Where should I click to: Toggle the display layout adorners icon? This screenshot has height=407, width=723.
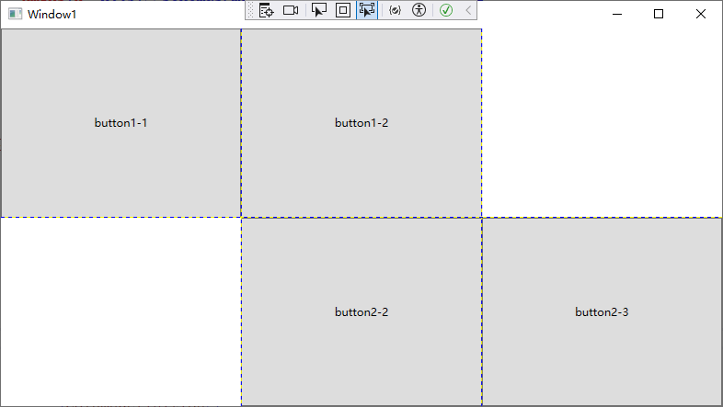coord(343,10)
